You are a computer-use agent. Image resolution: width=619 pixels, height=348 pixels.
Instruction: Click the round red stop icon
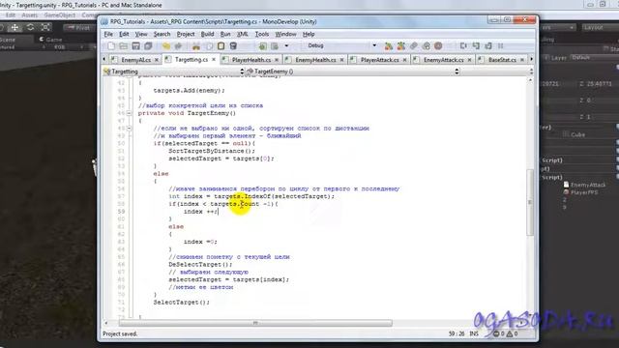pyautogui.click(x=438, y=46)
